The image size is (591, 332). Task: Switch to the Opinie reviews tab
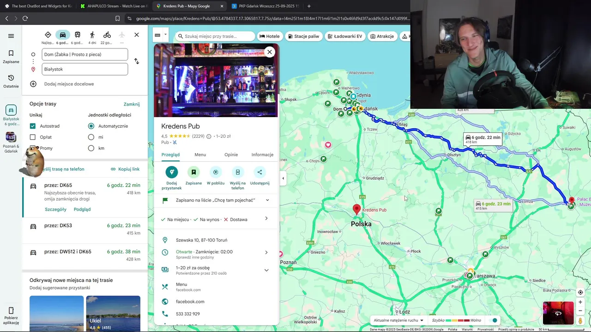click(231, 154)
